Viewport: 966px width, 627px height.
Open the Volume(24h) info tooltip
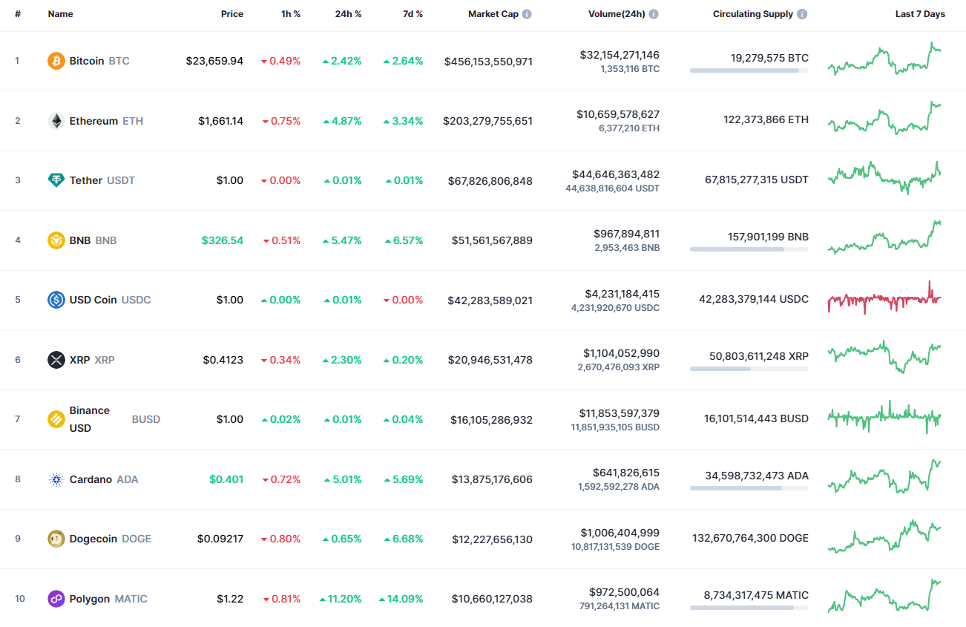click(x=653, y=13)
